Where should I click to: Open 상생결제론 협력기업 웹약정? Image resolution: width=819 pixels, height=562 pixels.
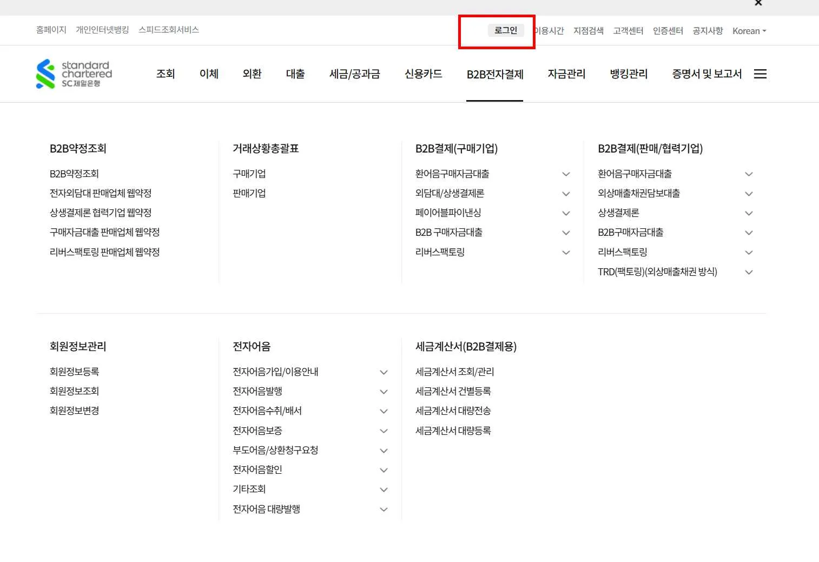click(101, 213)
